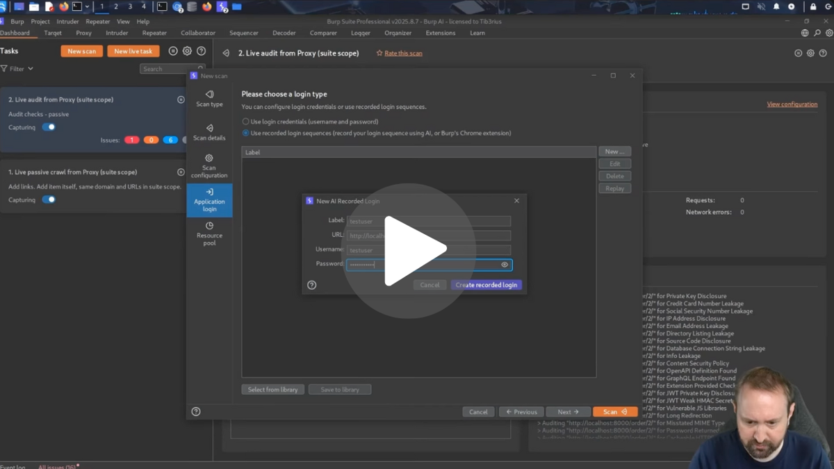Click help icon in AI Recorded Login dialog

312,285
